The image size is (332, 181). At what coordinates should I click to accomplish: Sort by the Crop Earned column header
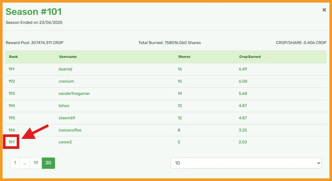click(x=250, y=57)
